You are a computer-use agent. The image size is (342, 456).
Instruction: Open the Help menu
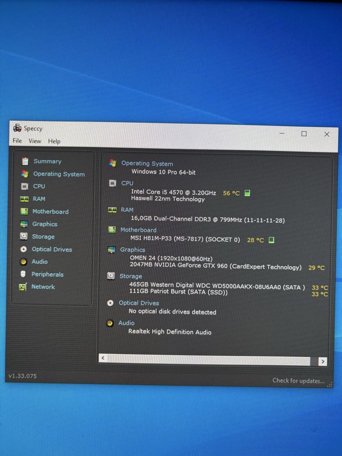click(54, 141)
